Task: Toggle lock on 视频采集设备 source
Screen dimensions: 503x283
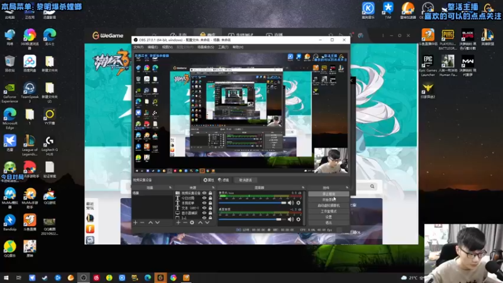Action: (x=210, y=193)
